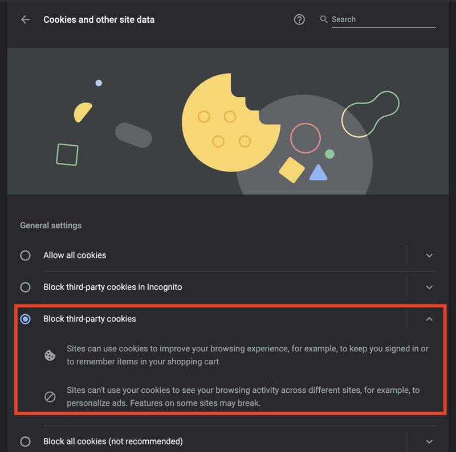Click the Search settings input field
Screen dimensions: 456x452
pyautogui.click(x=383, y=19)
